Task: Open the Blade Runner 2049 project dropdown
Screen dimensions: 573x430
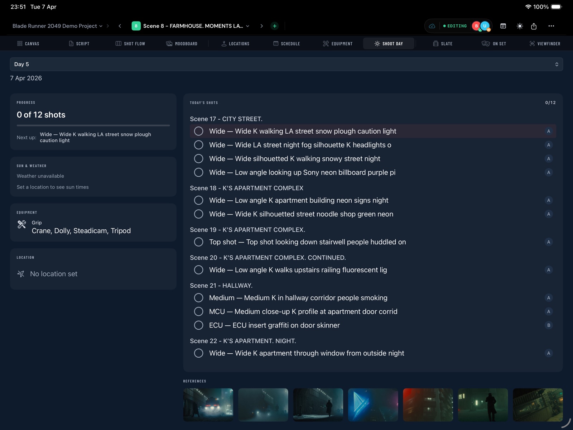Action: (x=57, y=26)
